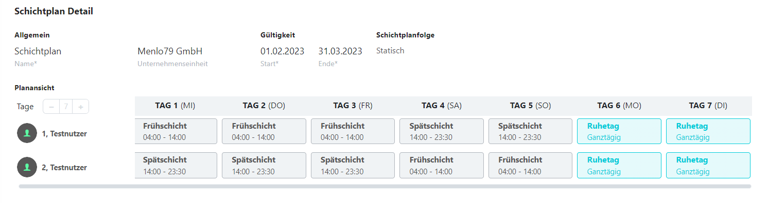Open the start date 01.02.2023 field
The image size is (768, 203).
[x=282, y=51]
